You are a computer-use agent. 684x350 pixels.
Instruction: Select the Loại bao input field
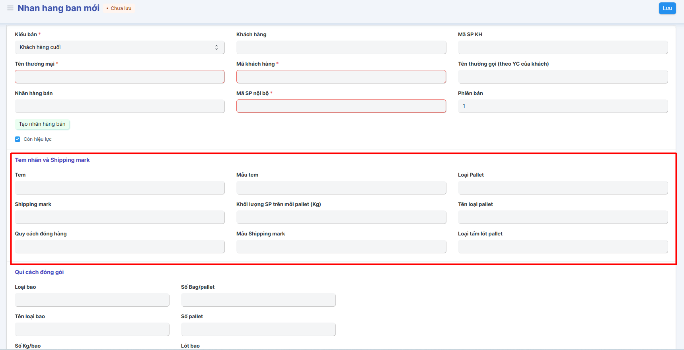92,300
